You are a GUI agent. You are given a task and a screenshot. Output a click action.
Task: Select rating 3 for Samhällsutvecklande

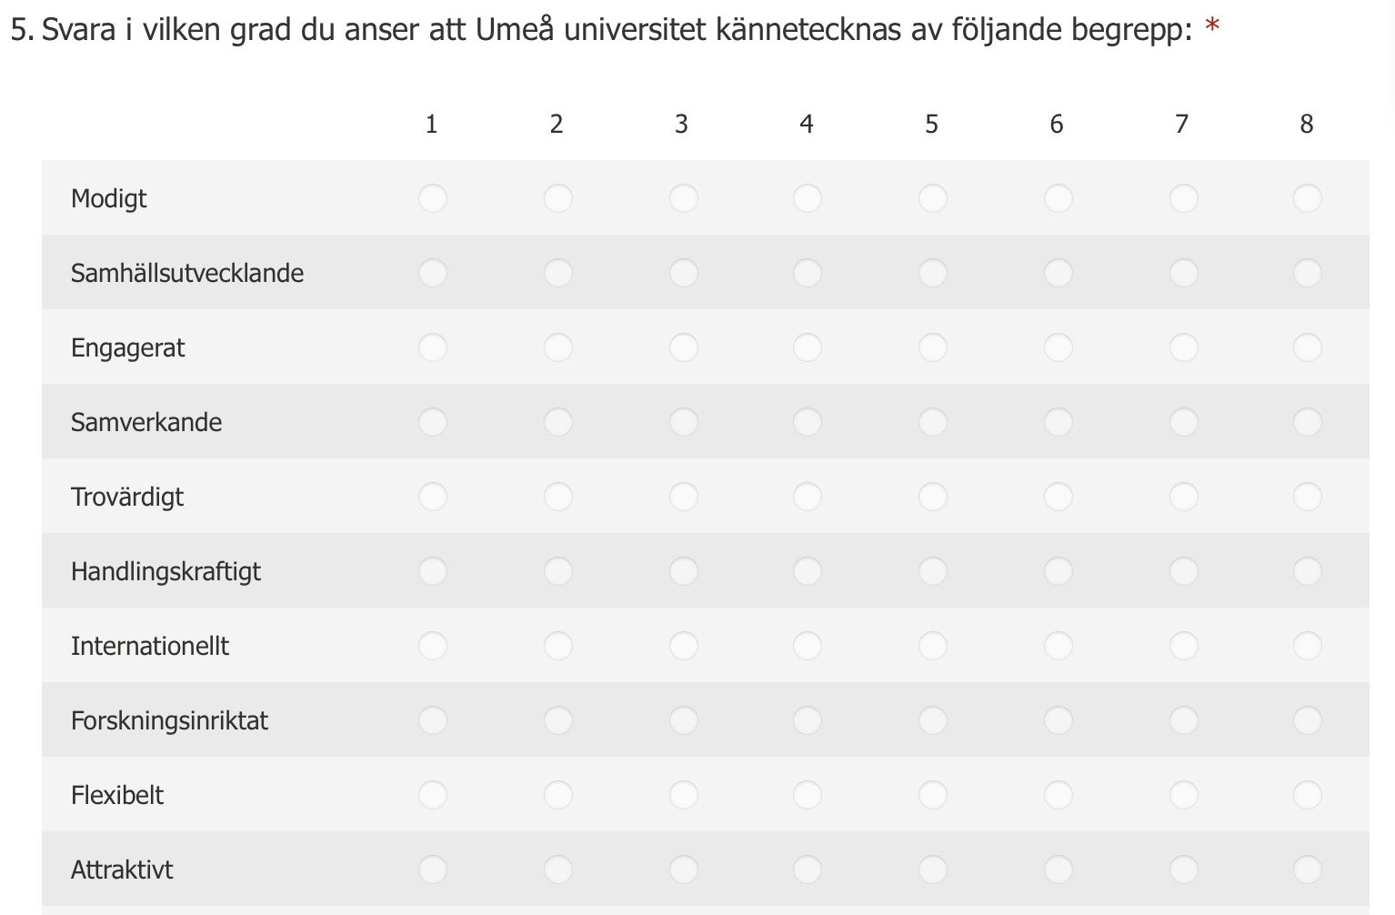683,273
